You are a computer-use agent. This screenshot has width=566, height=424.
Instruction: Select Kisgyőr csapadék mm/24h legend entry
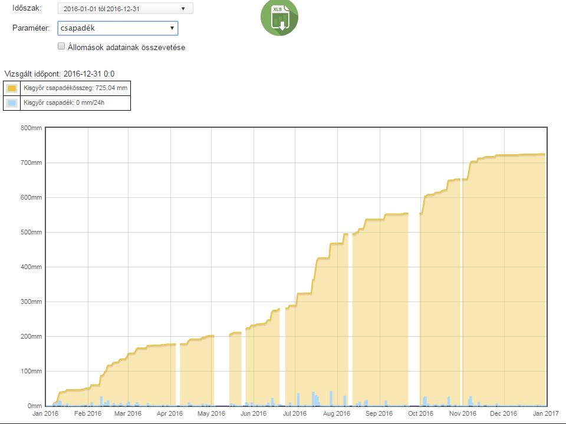pos(64,102)
